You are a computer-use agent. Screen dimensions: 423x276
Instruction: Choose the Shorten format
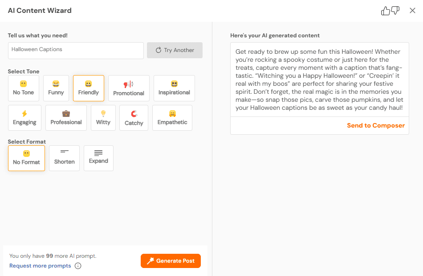[x=65, y=158]
